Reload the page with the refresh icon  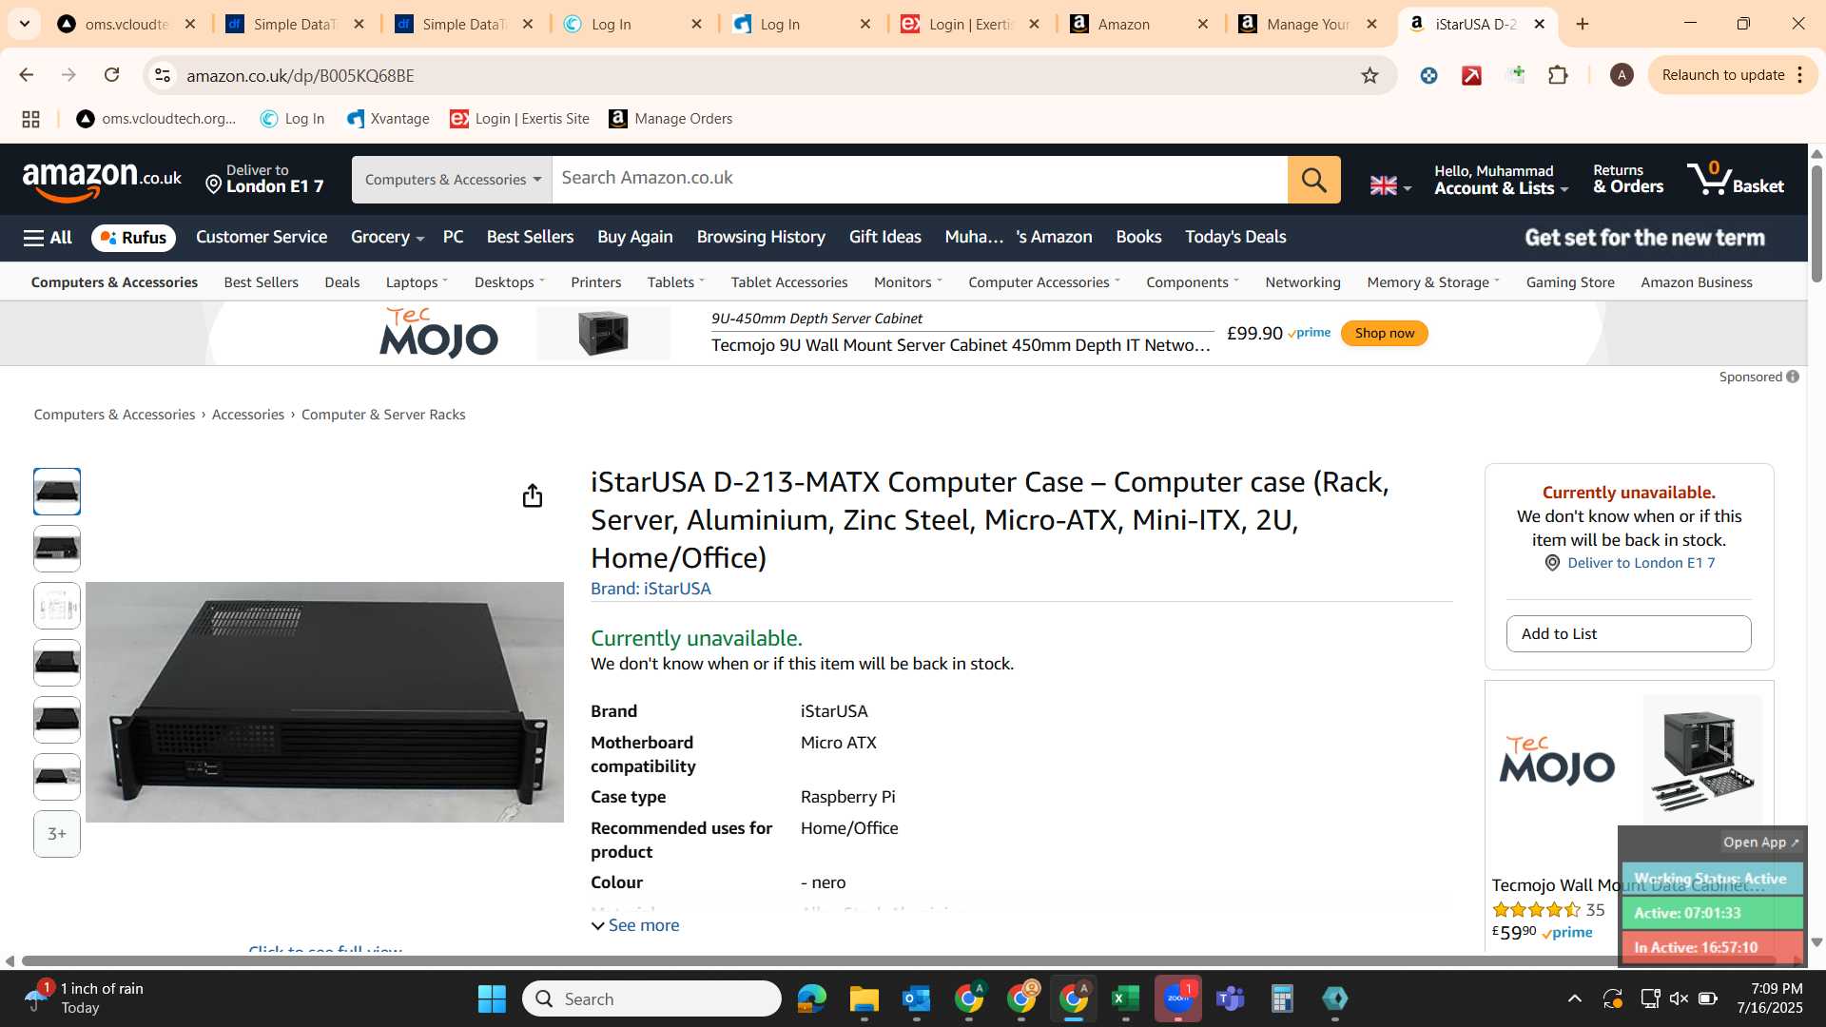[x=112, y=75]
